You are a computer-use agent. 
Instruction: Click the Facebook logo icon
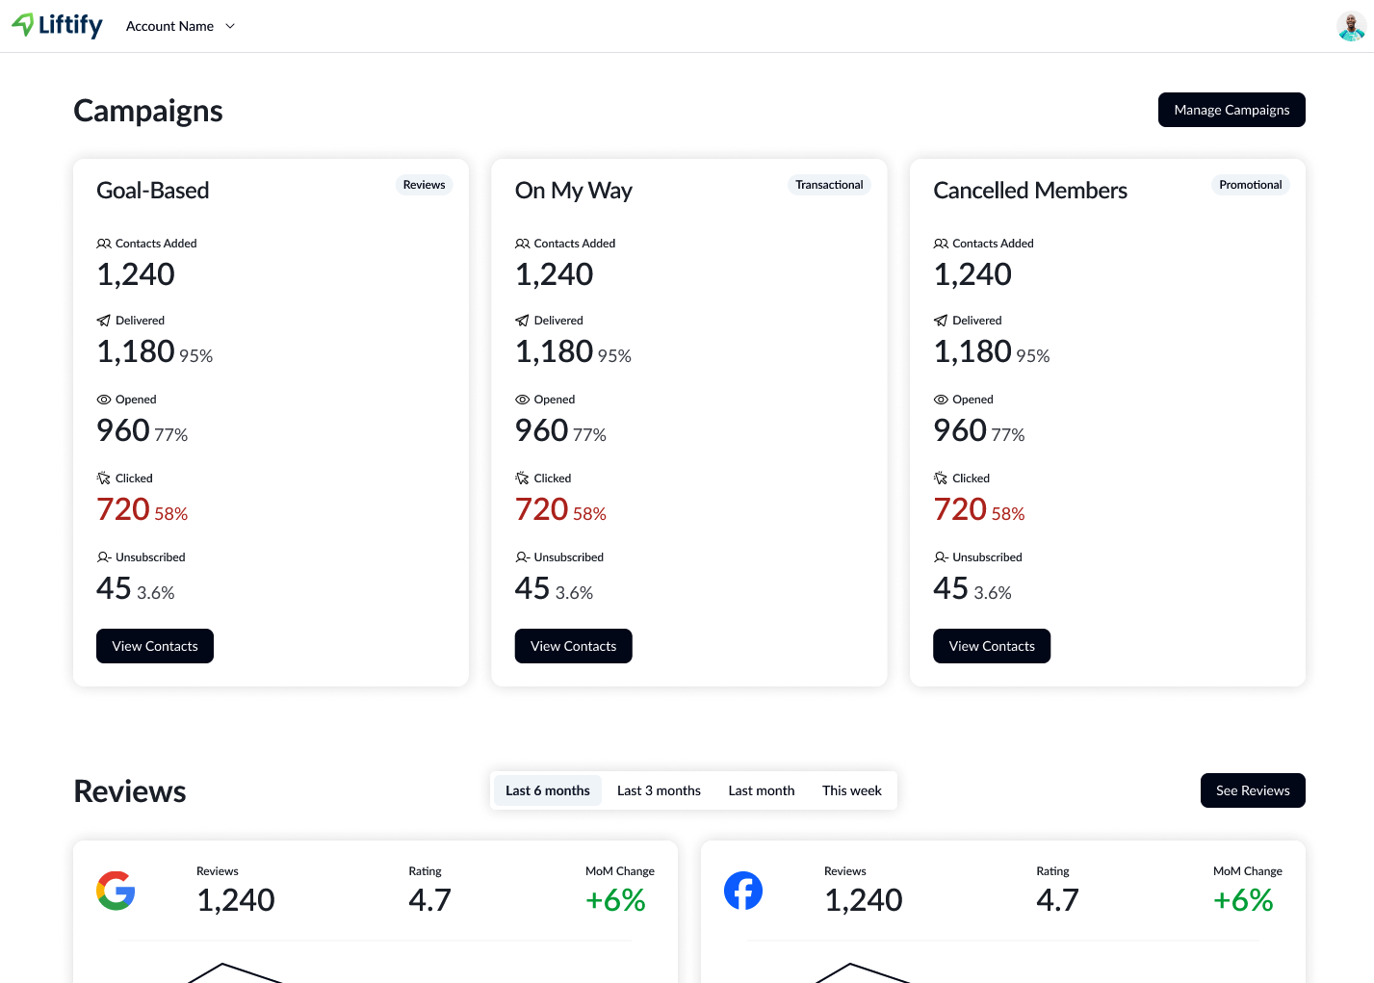coord(743,891)
